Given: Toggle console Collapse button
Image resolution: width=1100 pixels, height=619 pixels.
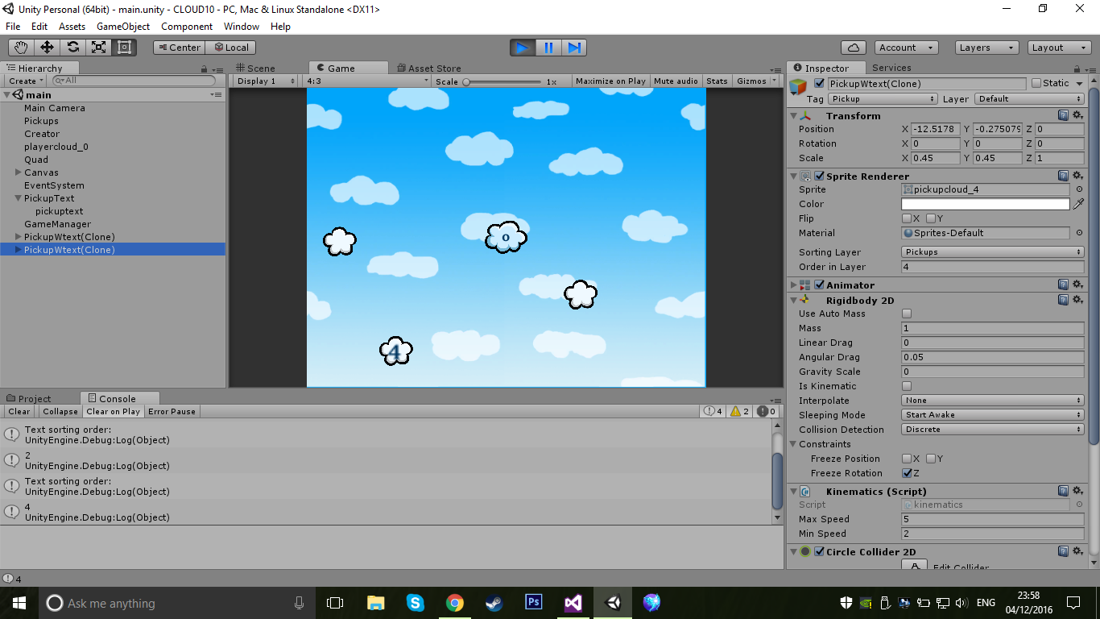Looking at the screenshot, I should click(60, 411).
